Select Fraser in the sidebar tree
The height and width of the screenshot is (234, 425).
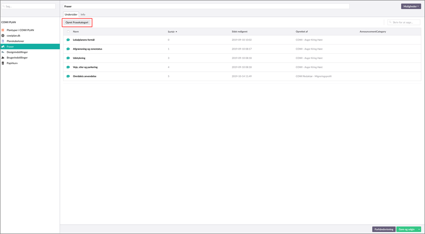pyautogui.click(x=10, y=47)
